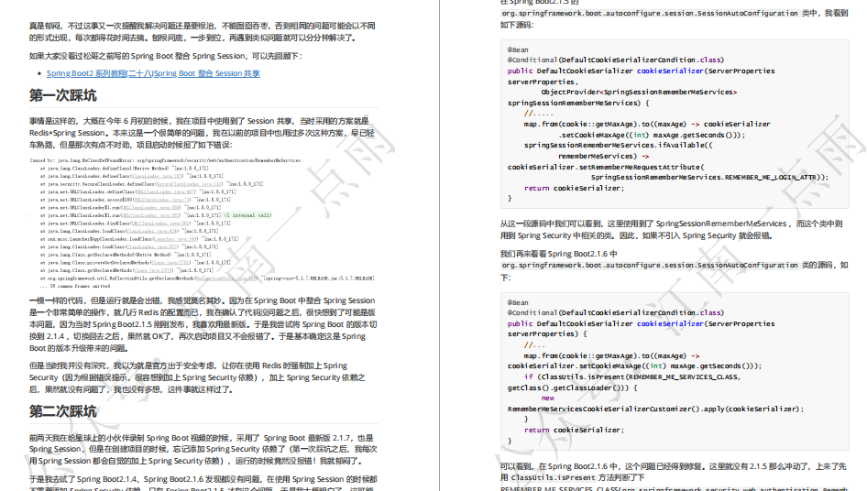Click inline code 'ClassUtils.isPresent' in bottom paragraph
The width and height of the screenshot is (867, 491).
coord(553,478)
